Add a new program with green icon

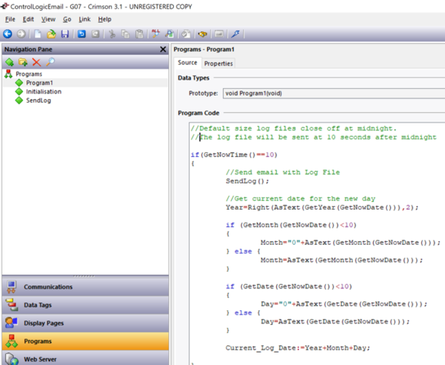9,62
